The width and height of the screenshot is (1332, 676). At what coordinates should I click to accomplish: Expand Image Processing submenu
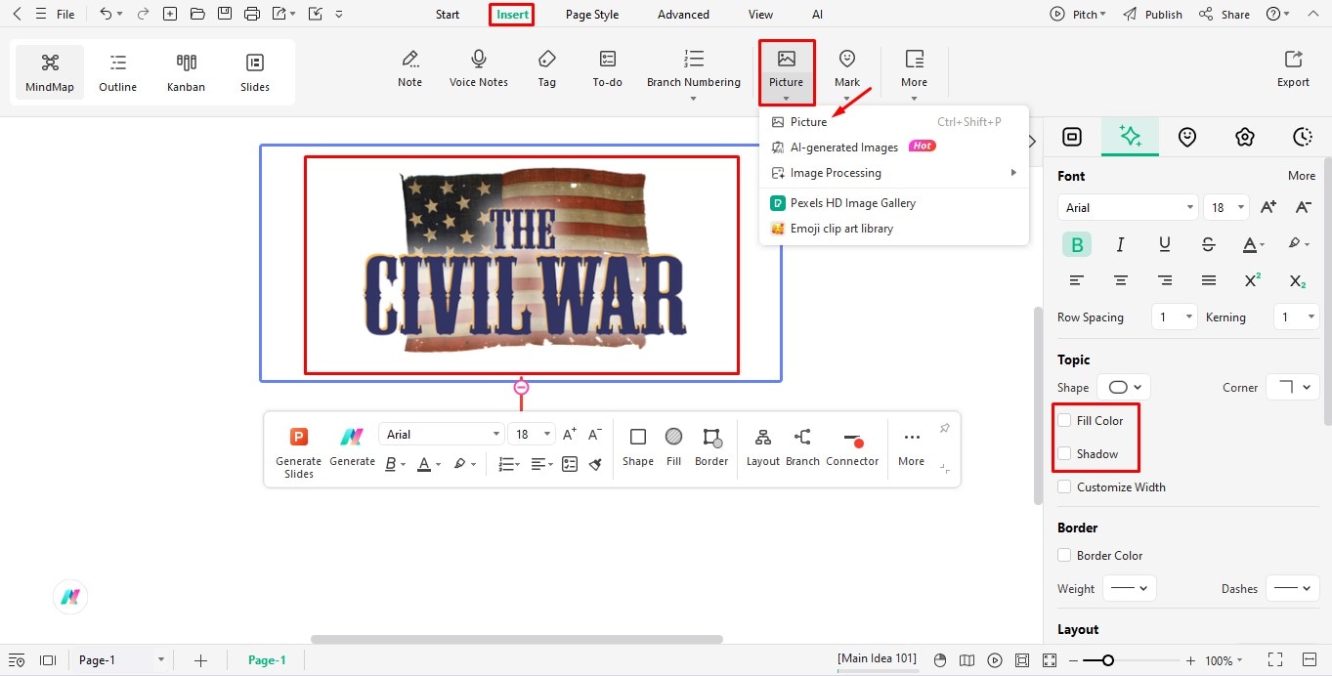pyautogui.click(x=894, y=173)
